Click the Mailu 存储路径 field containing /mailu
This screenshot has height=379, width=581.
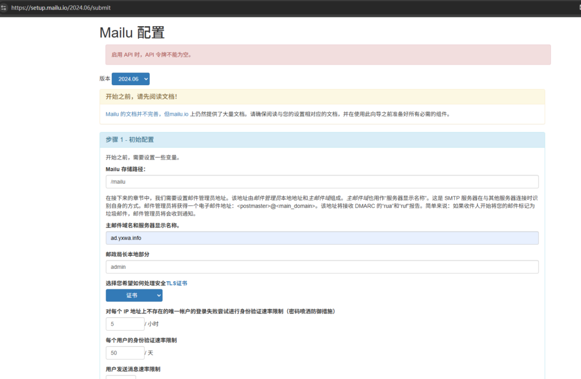click(322, 182)
